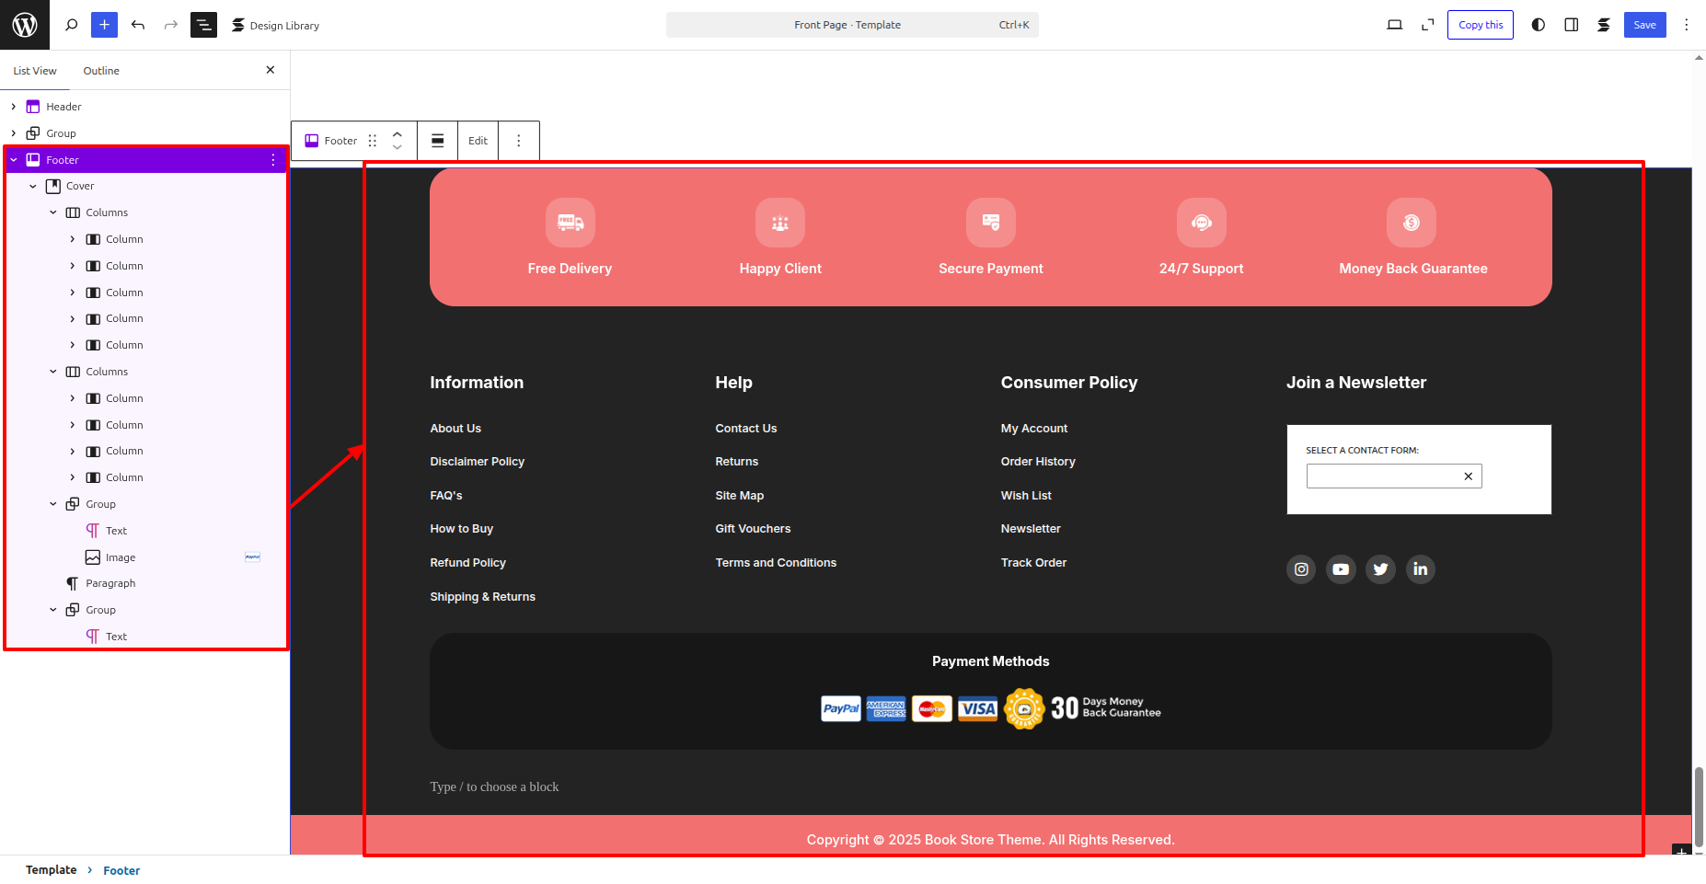Screen dimensions: 1706x884
Task: Switch to the List View tab
Action: (35, 71)
